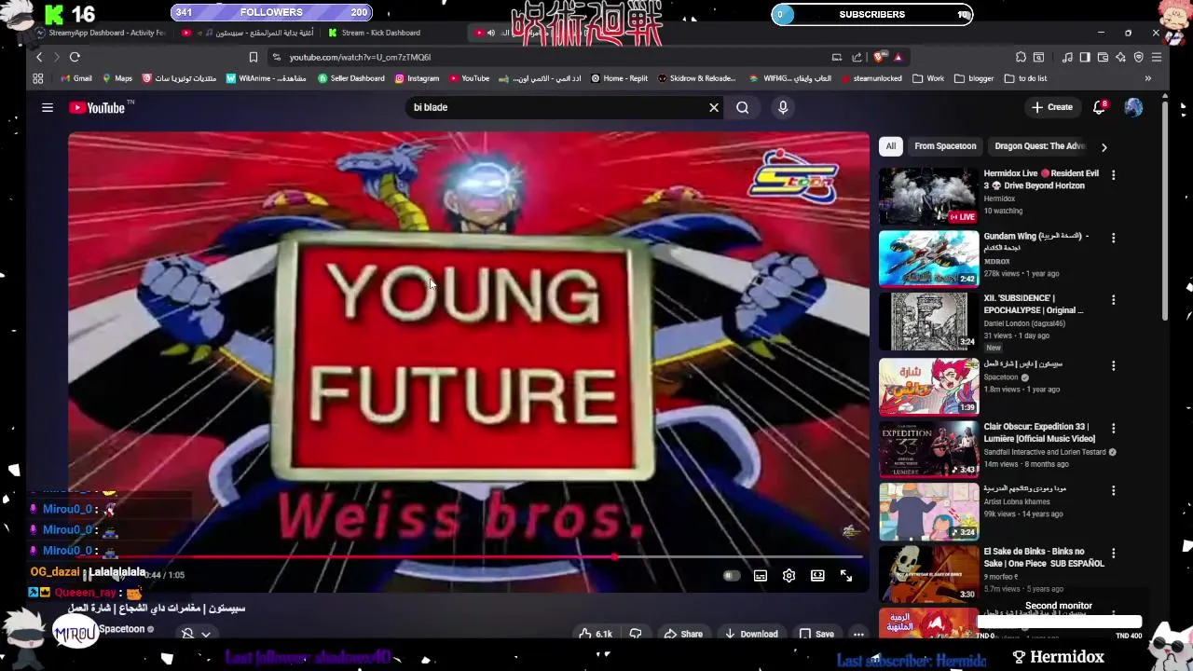Open the Work bookmarks folder

click(928, 78)
